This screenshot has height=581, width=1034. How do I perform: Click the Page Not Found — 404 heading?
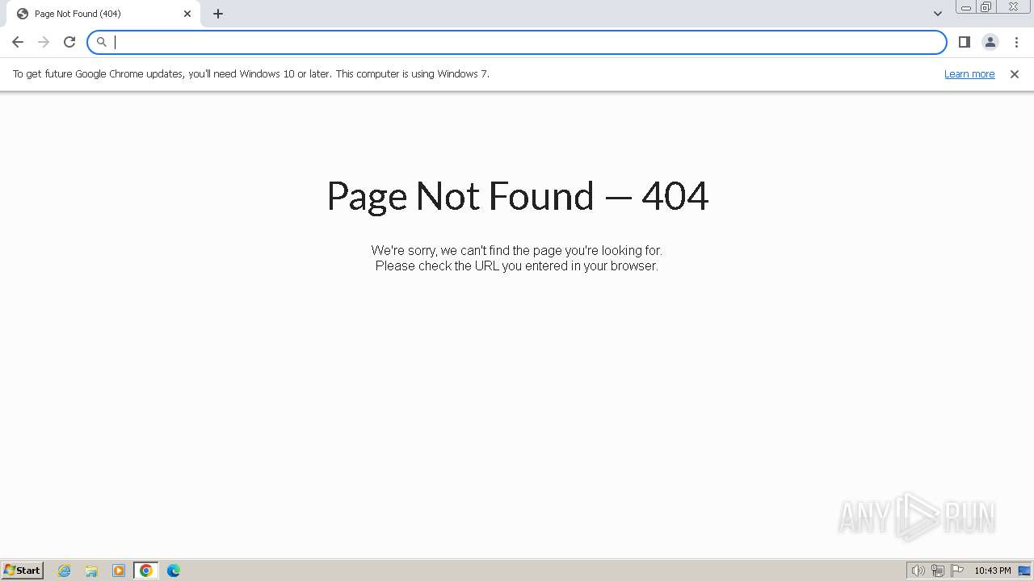click(x=517, y=196)
